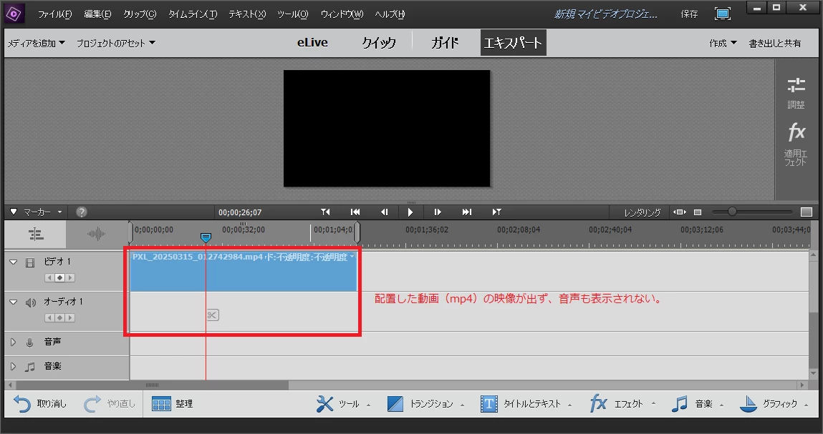This screenshot has width=823, height=434.
Task: Select the エキスパート mode tab
Action: 513,42
